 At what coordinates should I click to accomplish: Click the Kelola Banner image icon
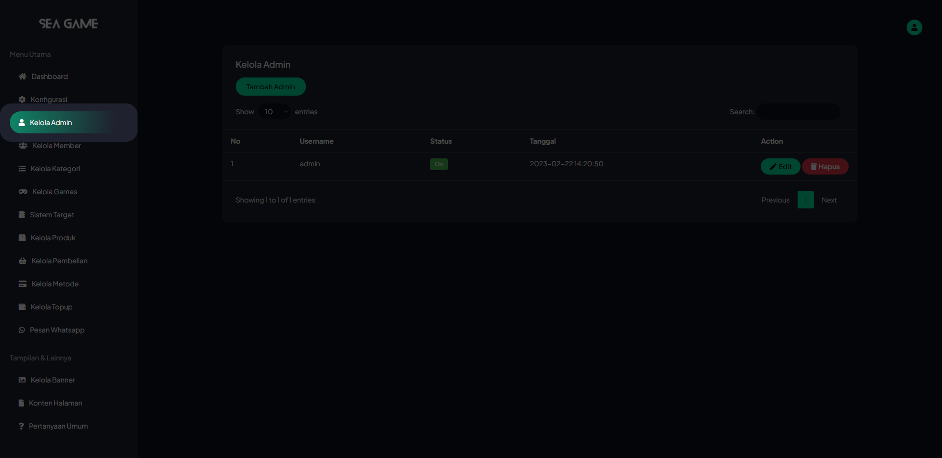pos(22,380)
